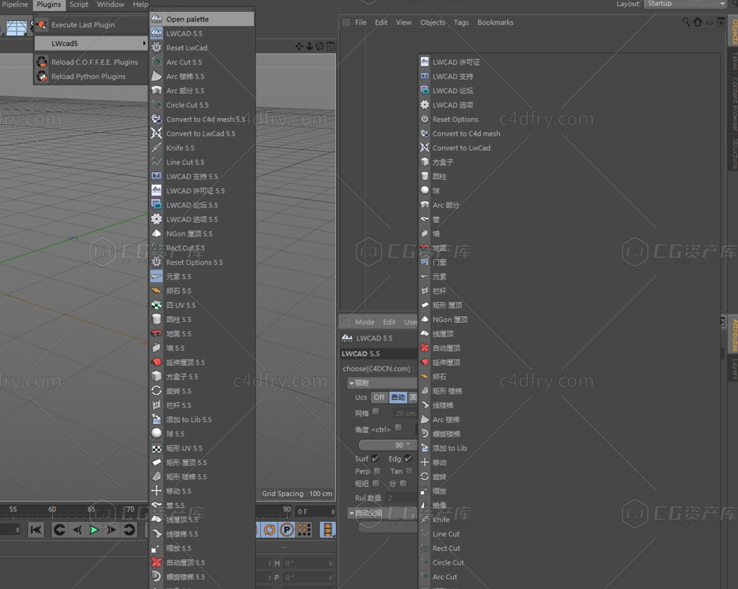Click viewport orbit camera icon
The image size is (738, 589).
click(x=320, y=46)
